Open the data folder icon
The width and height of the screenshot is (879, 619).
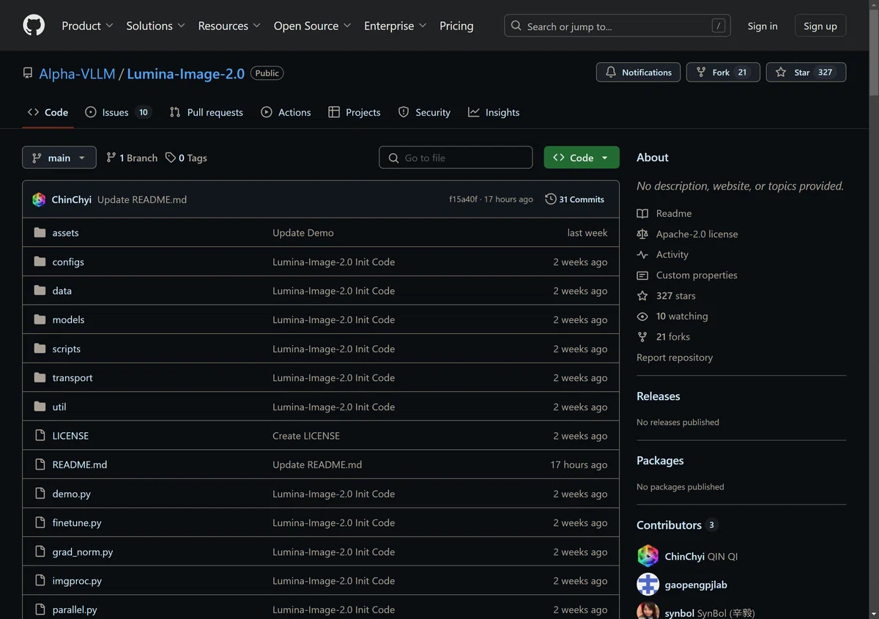(x=40, y=291)
